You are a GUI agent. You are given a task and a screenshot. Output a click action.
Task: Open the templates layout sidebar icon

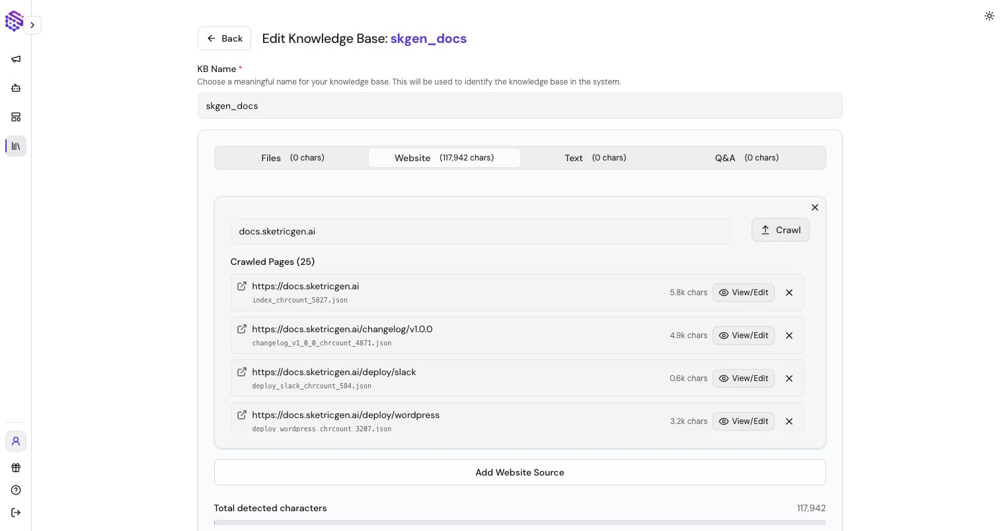click(x=16, y=117)
